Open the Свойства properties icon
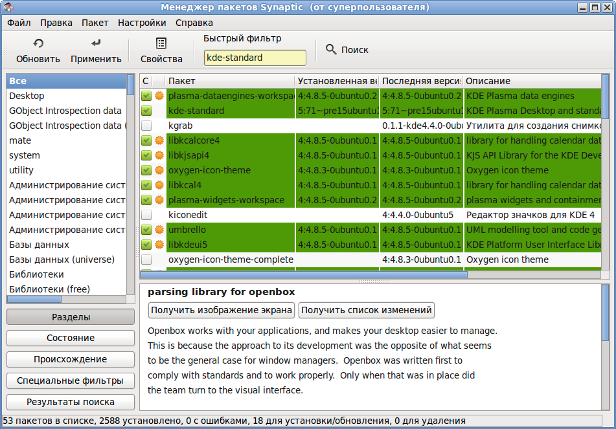This screenshot has width=616, height=429. click(161, 43)
